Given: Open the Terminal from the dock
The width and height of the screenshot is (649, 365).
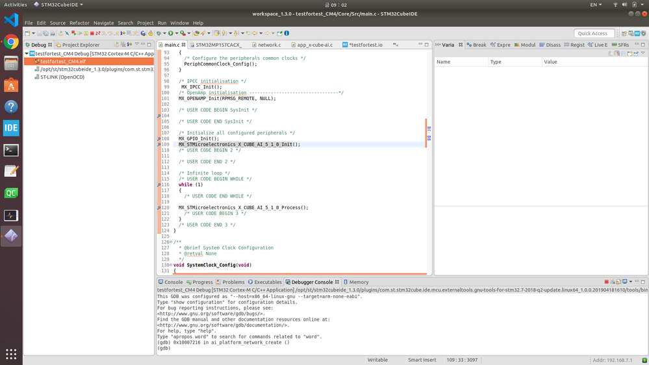Looking at the screenshot, I should pyautogui.click(x=11, y=150).
